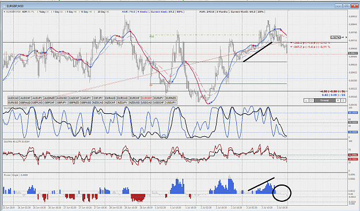Load the CADCHF pair button
This screenshot has height=211, width=360.
click(x=74, y=98)
